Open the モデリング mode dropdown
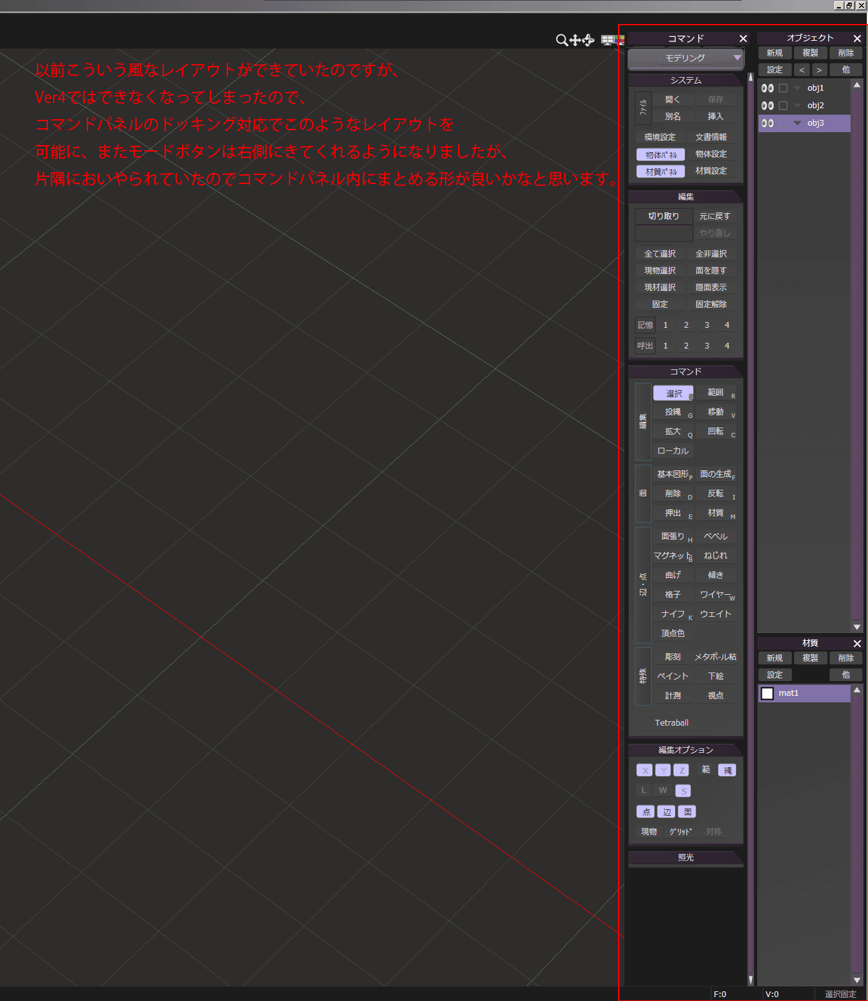Screen dimensions: 868x1001 [686, 58]
